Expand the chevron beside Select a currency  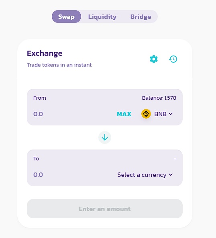click(x=171, y=174)
